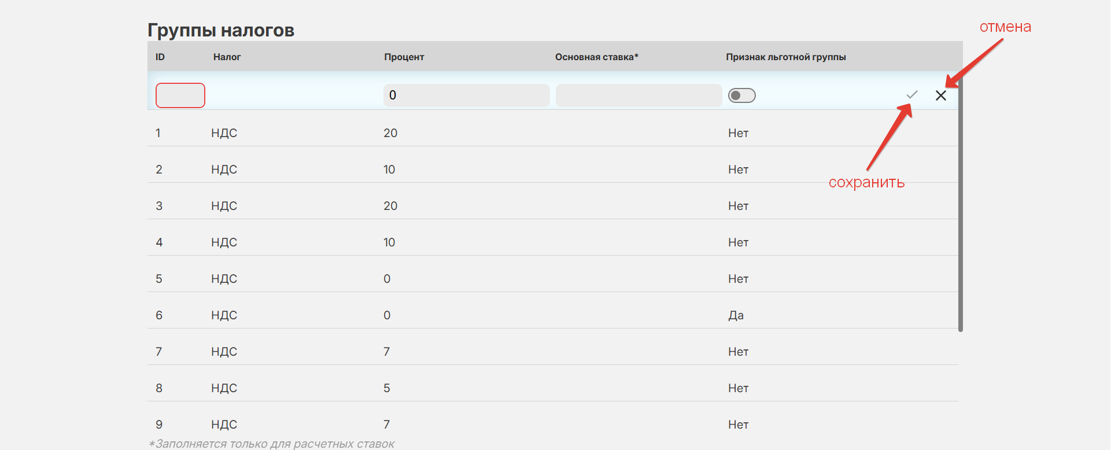Click the Процент input containing 0
The height and width of the screenshot is (450, 1111).
466,95
